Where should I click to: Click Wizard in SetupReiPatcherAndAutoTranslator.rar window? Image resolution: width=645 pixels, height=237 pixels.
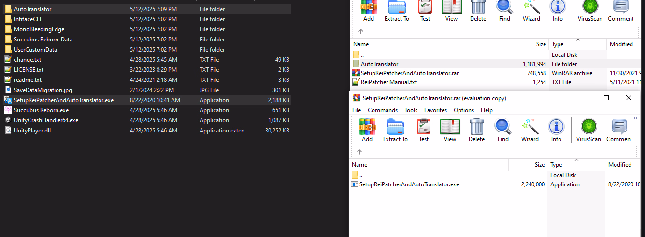530,131
